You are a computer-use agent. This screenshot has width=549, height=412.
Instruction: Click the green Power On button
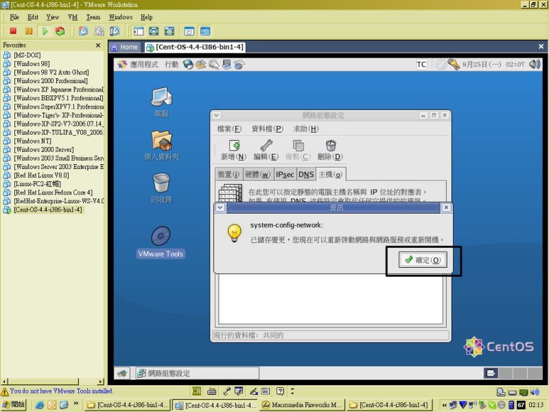(x=45, y=31)
